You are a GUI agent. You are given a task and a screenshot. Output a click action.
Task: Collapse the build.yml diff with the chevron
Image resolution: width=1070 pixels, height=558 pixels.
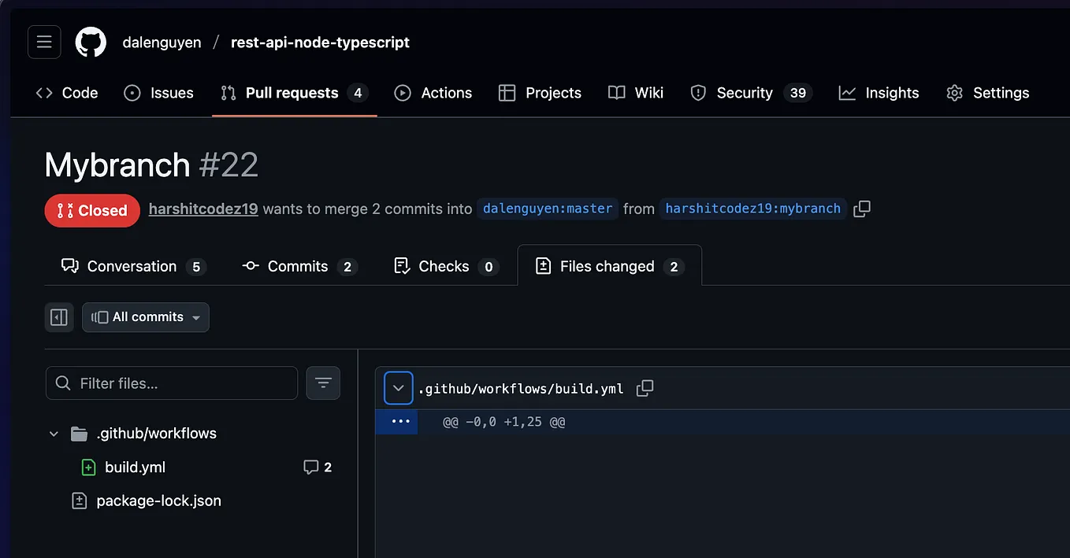click(x=398, y=387)
